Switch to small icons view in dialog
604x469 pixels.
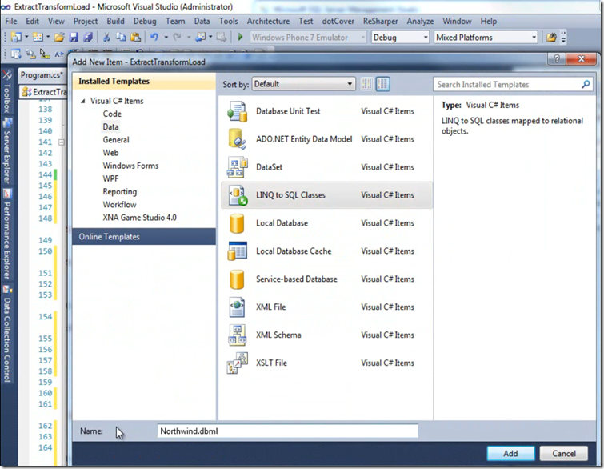tap(366, 84)
